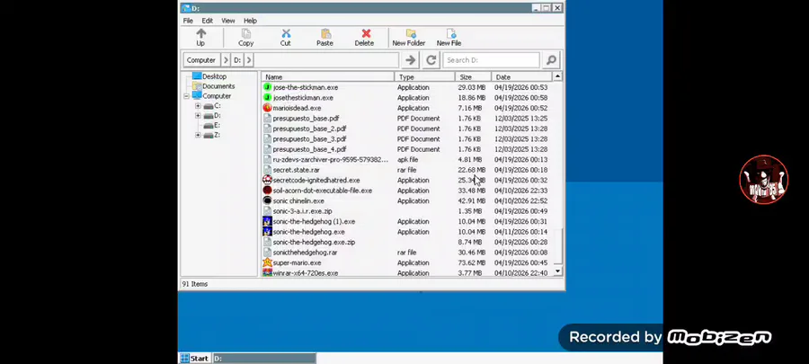Open the View menu
Screen dimensions: 809x364
(228, 21)
